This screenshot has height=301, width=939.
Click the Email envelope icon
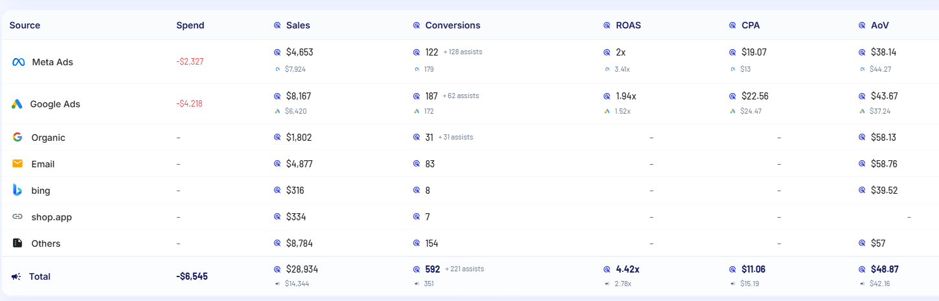point(17,164)
